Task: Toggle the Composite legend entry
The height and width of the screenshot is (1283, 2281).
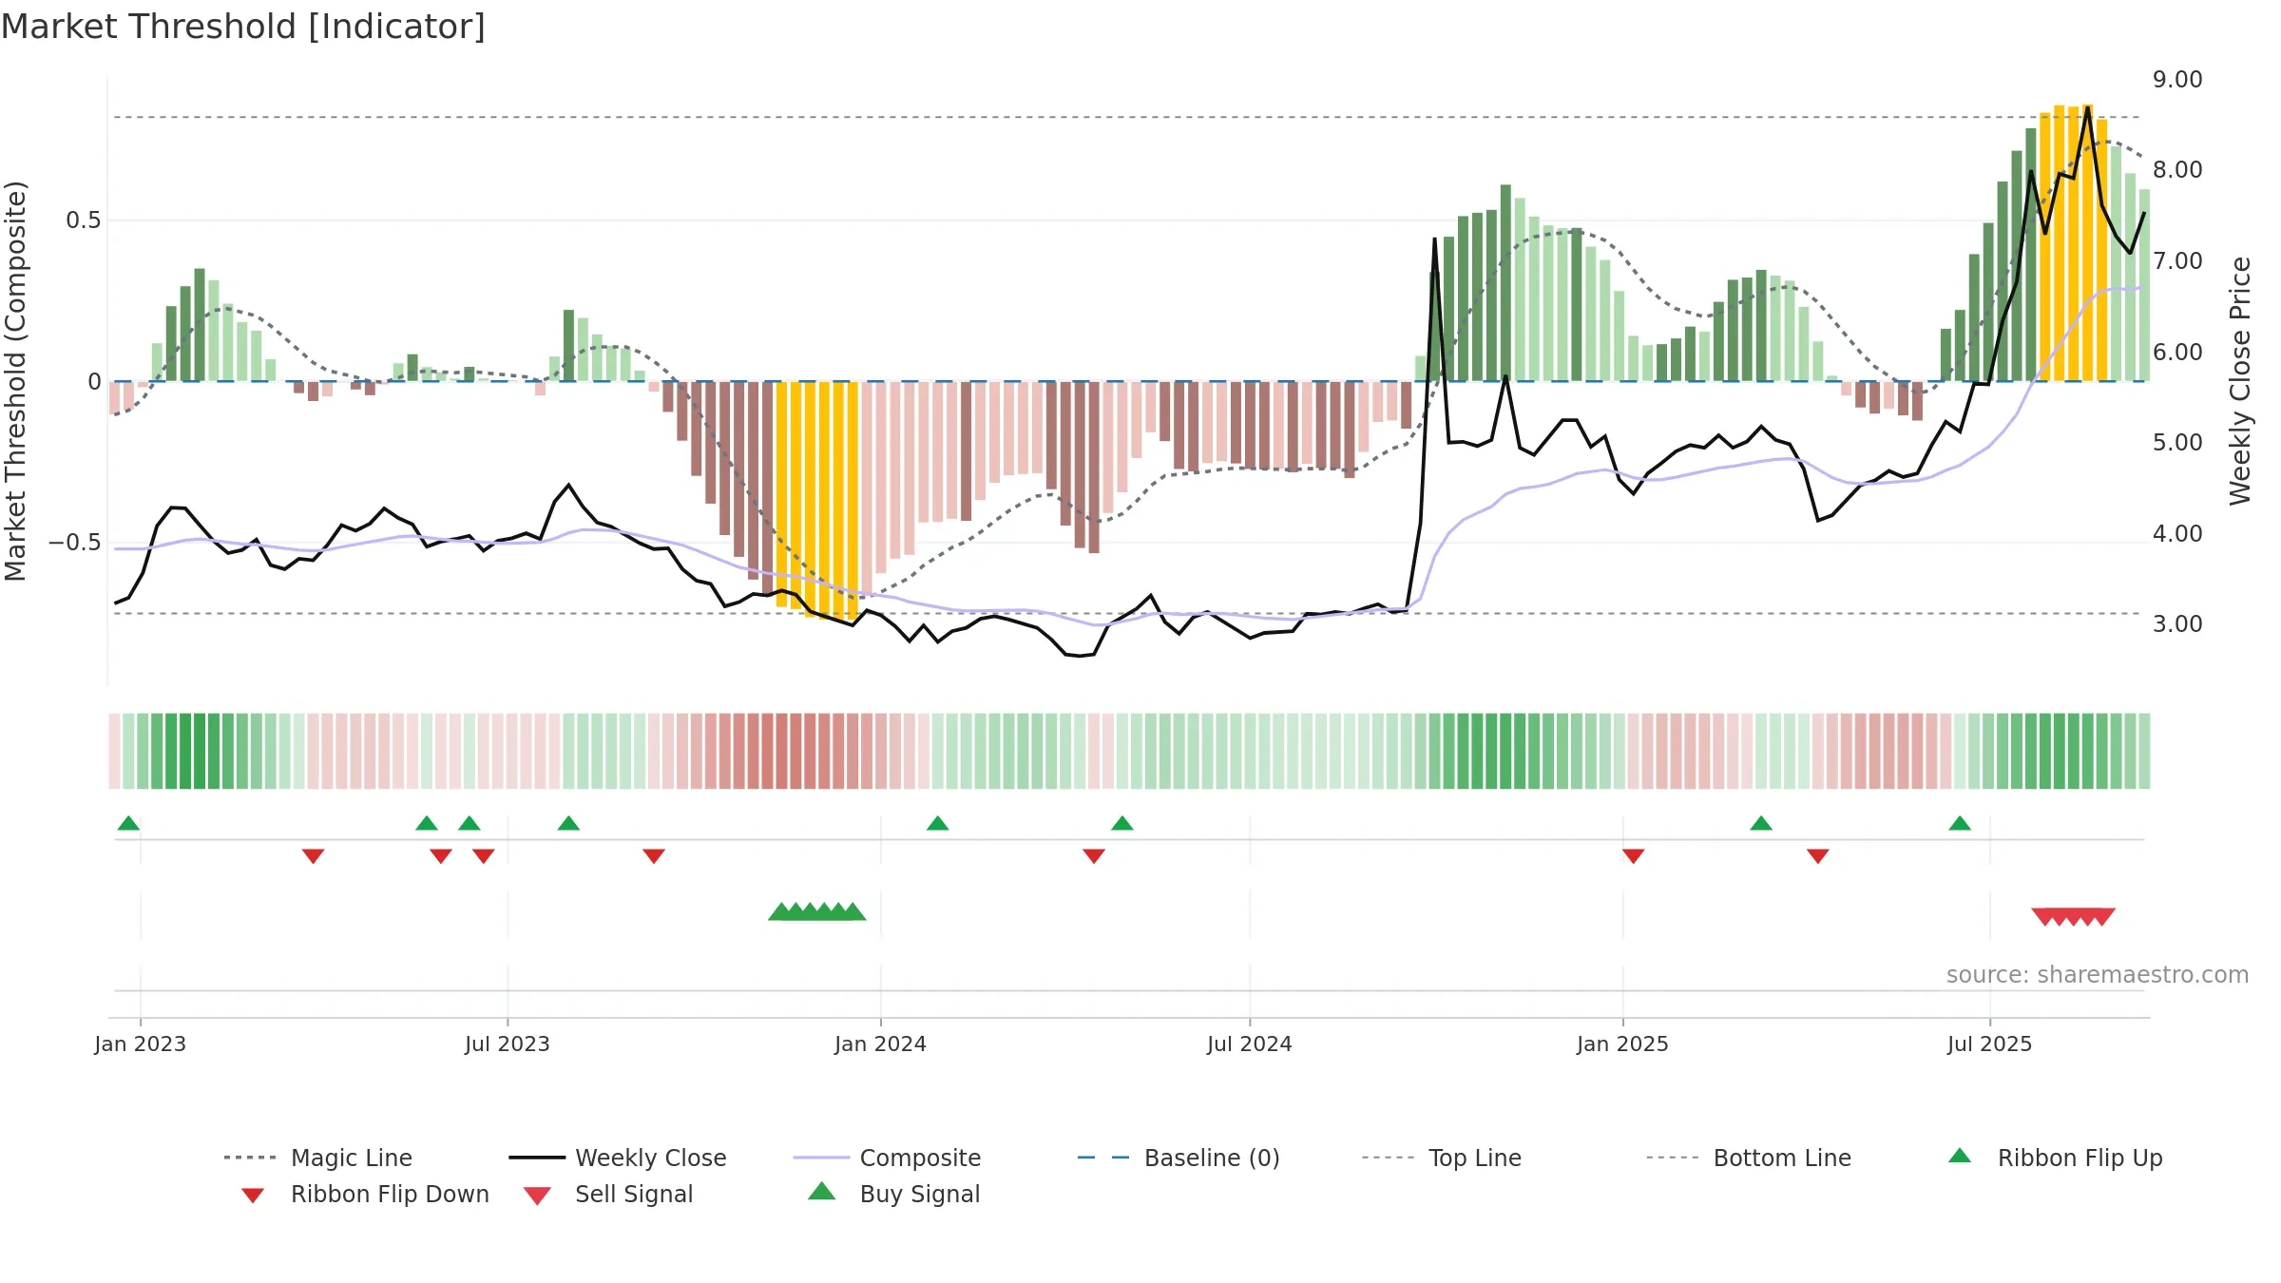Action: coord(887,1158)
